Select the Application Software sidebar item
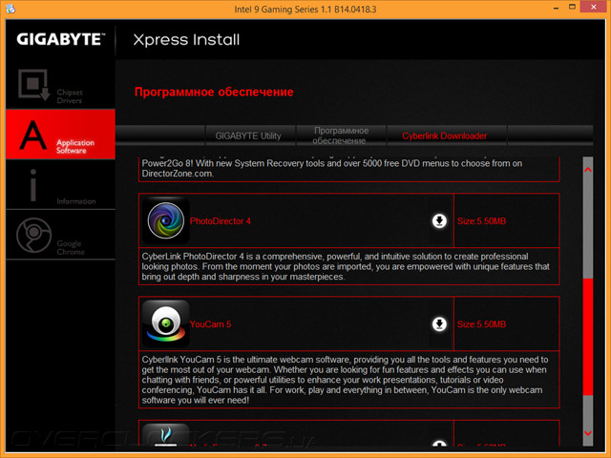 pyautogui.click(x=60, y=135)
